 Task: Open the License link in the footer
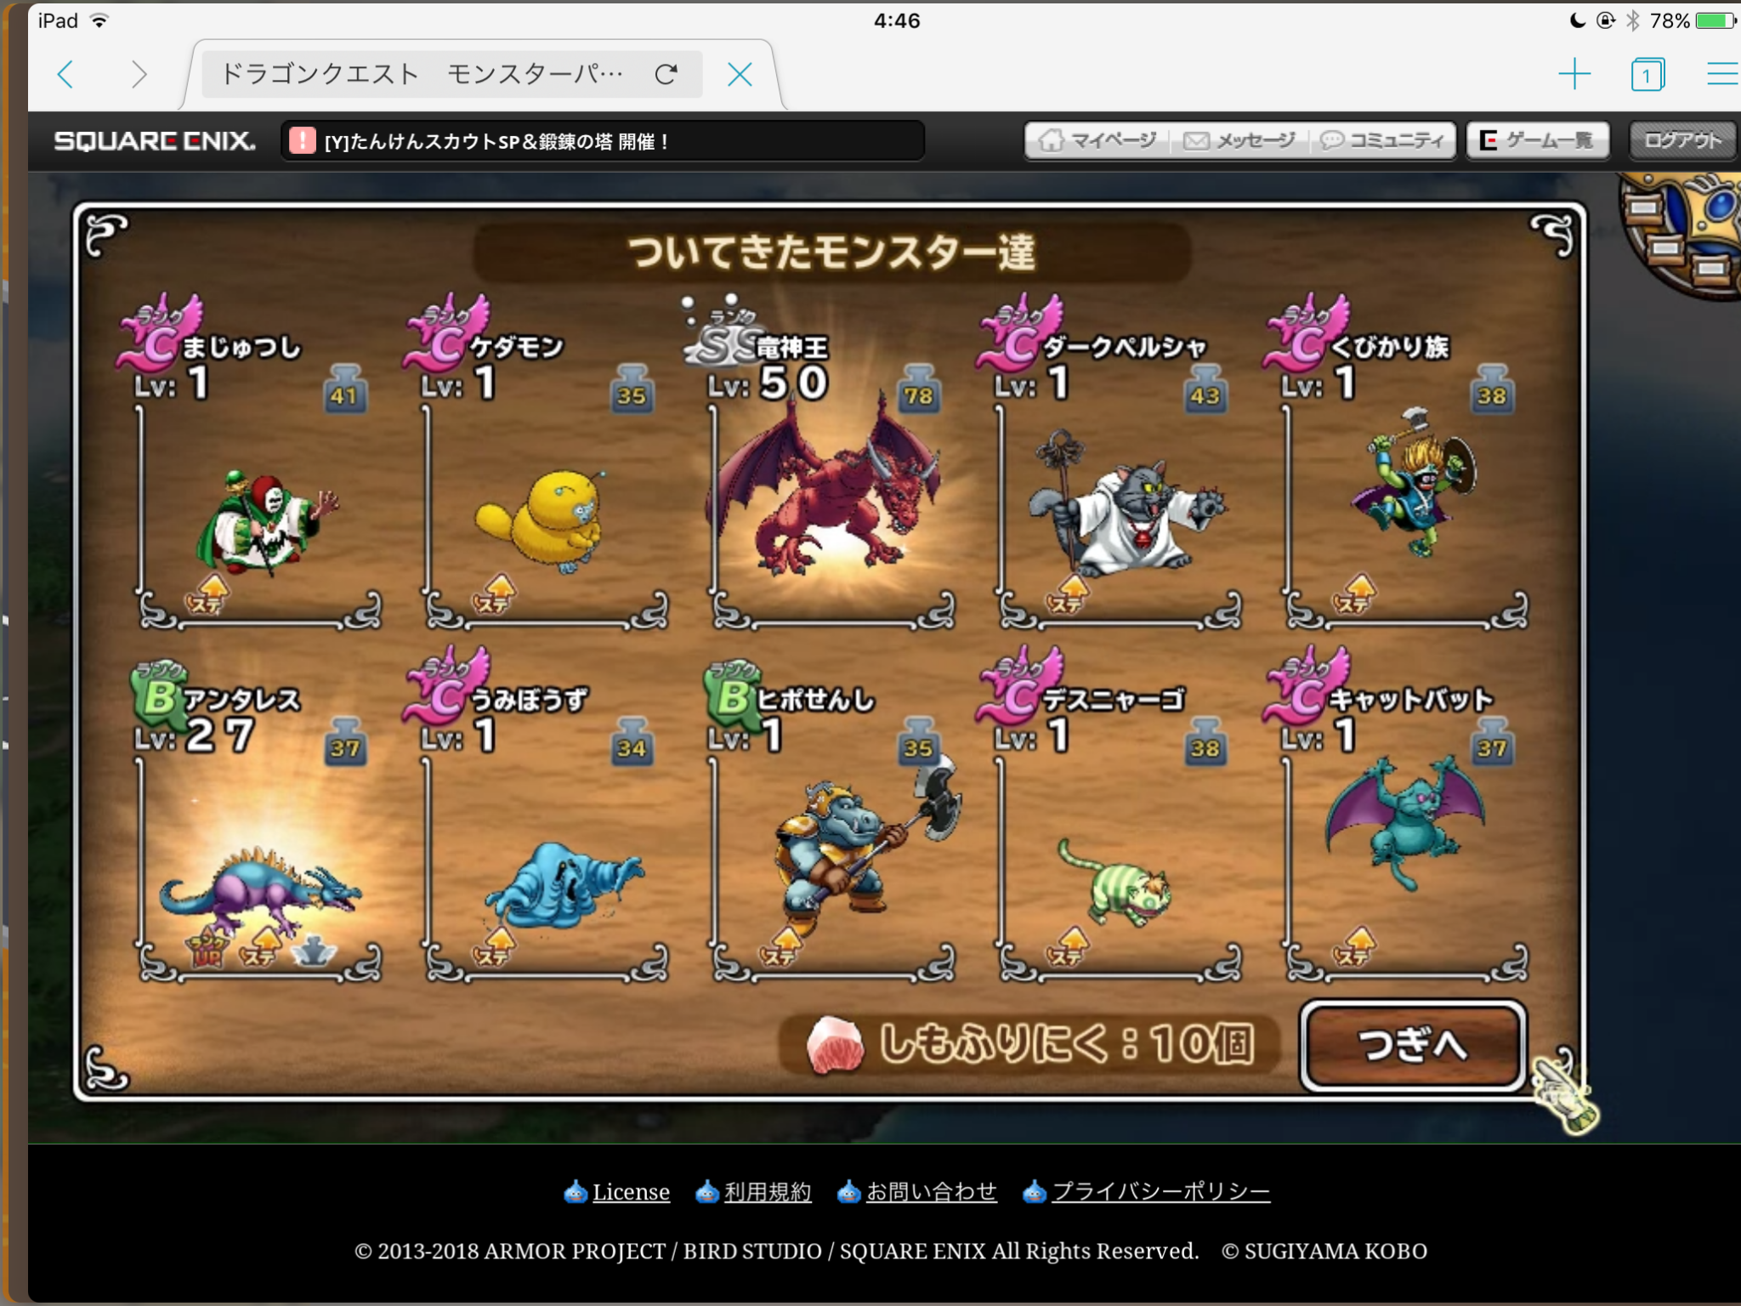click(x=630, y=1192)
